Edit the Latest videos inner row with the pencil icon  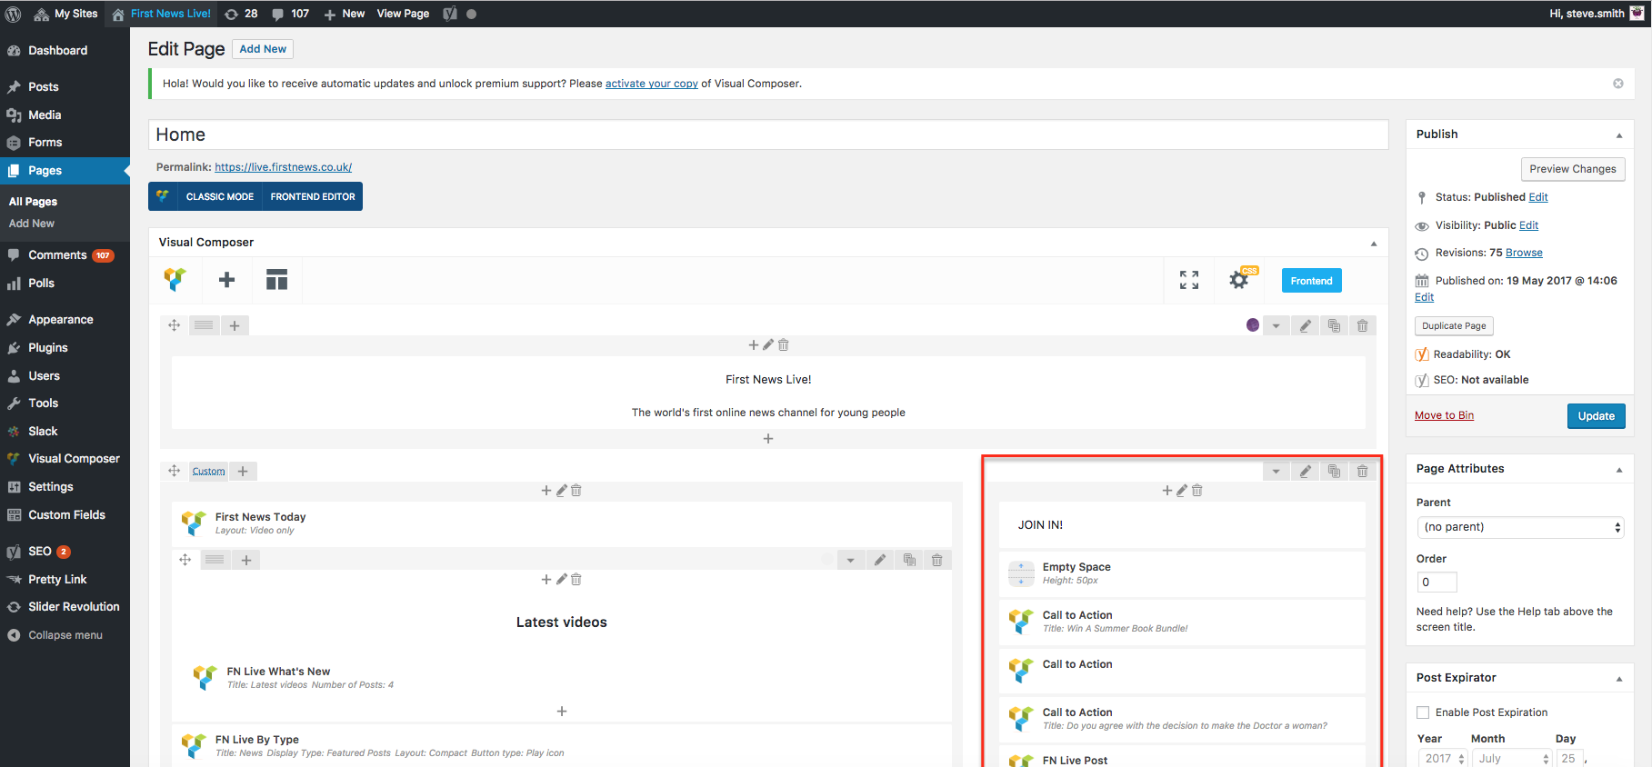click(880, 560)
